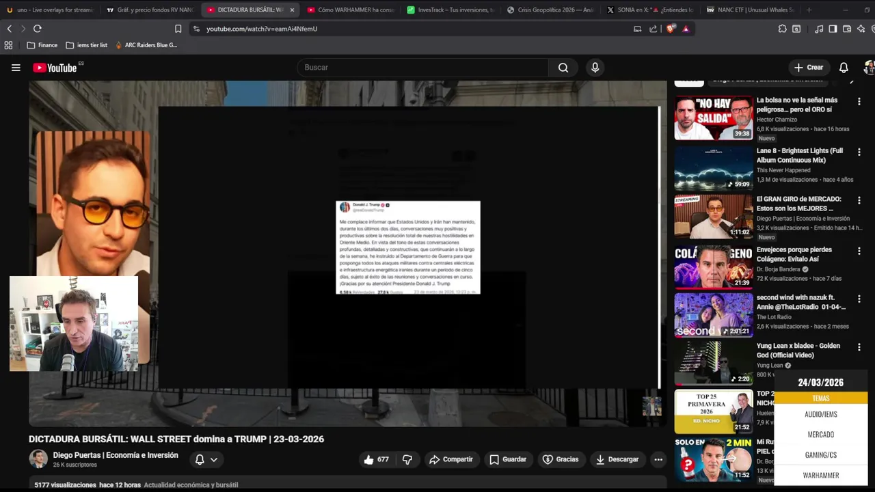Open options menu for El GRAN GIRO video
875x492 pixels.
pyautogui.click(x=859, y=201)
